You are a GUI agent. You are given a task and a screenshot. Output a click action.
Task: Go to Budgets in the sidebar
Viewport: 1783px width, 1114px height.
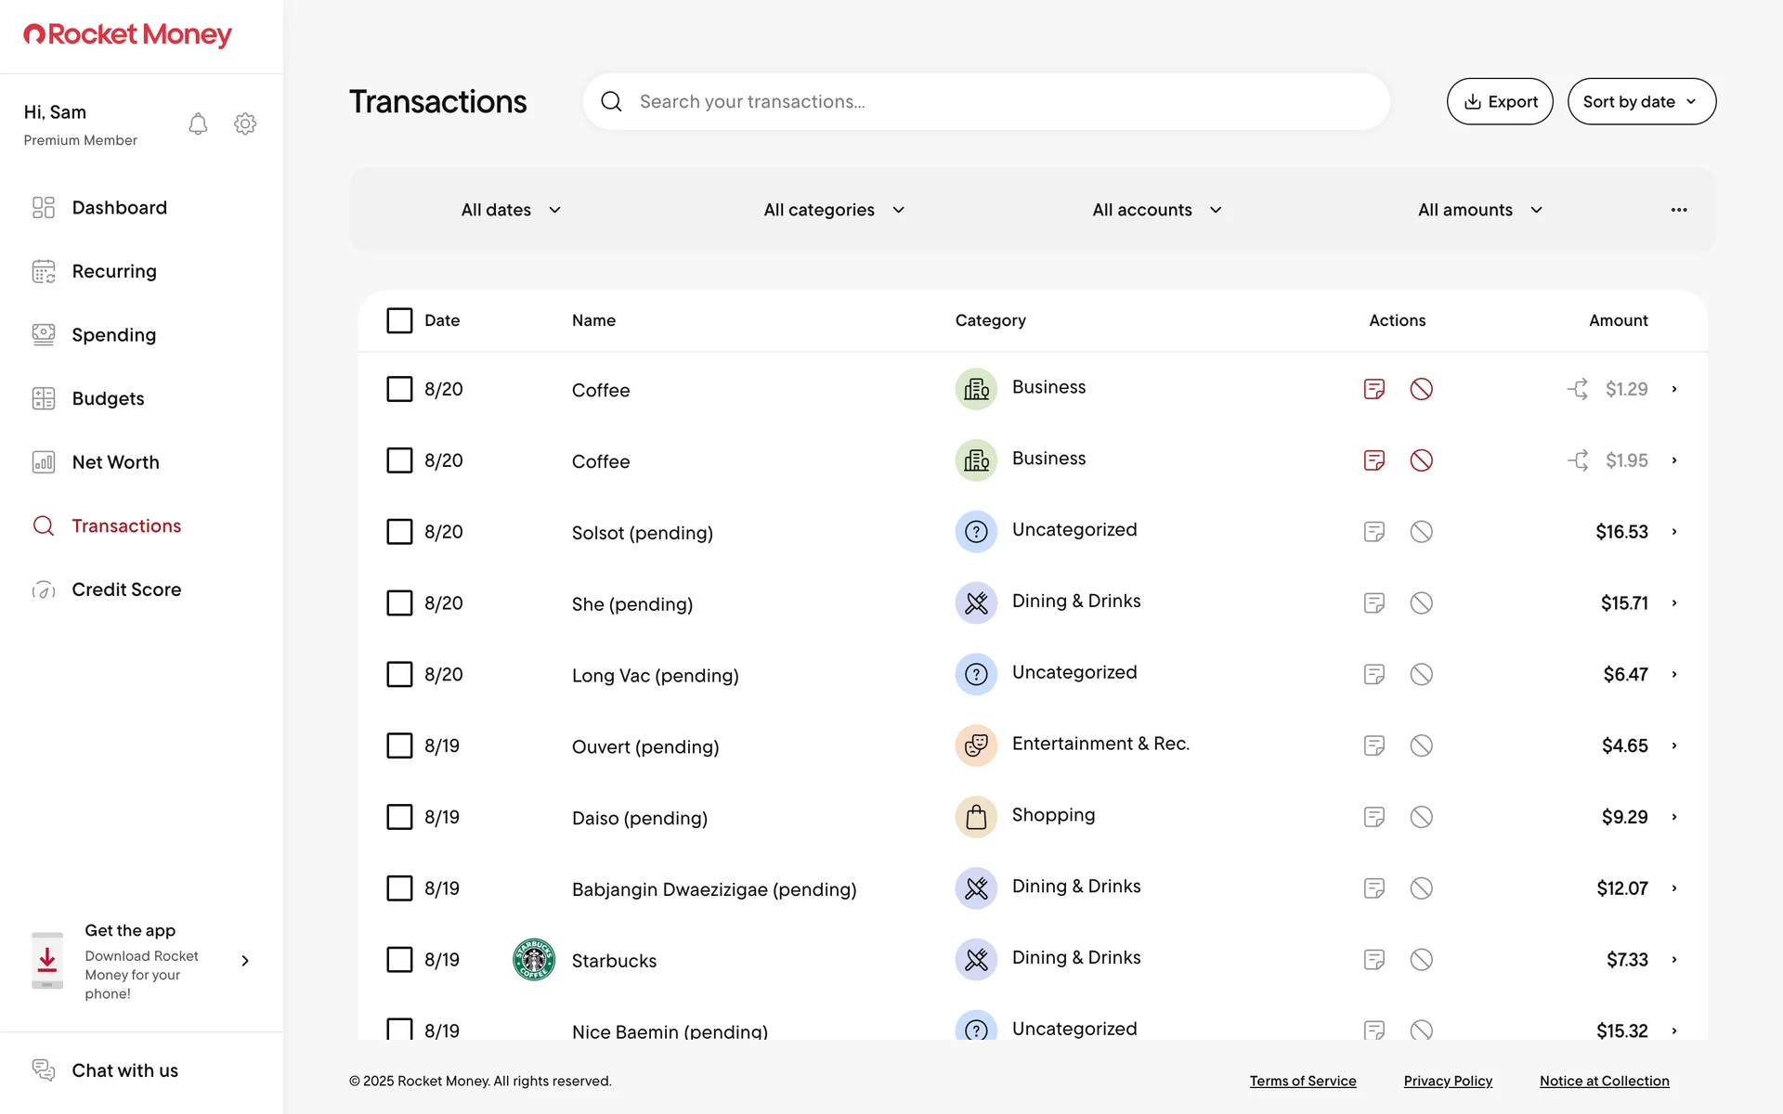[108, 398]
